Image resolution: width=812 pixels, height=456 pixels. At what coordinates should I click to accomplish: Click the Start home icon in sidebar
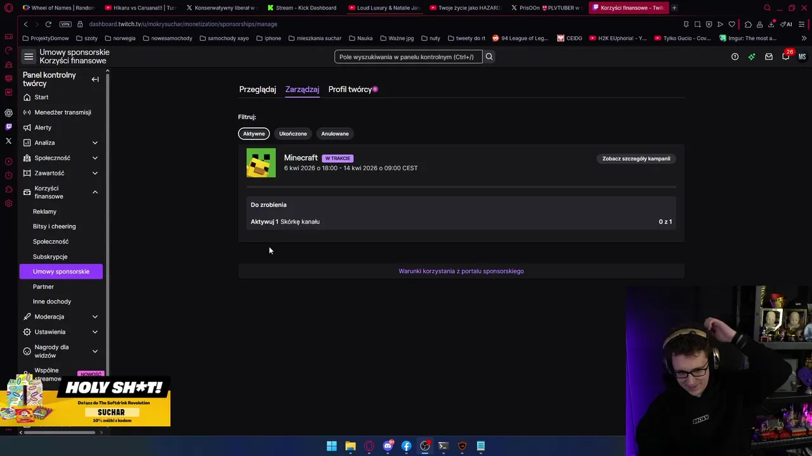click(x=27, y=97)
